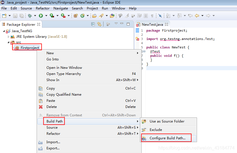The height and width of the screenshot is (153, 237).
Task: Expand the JRE System Library node
Action: coord(8,37)
